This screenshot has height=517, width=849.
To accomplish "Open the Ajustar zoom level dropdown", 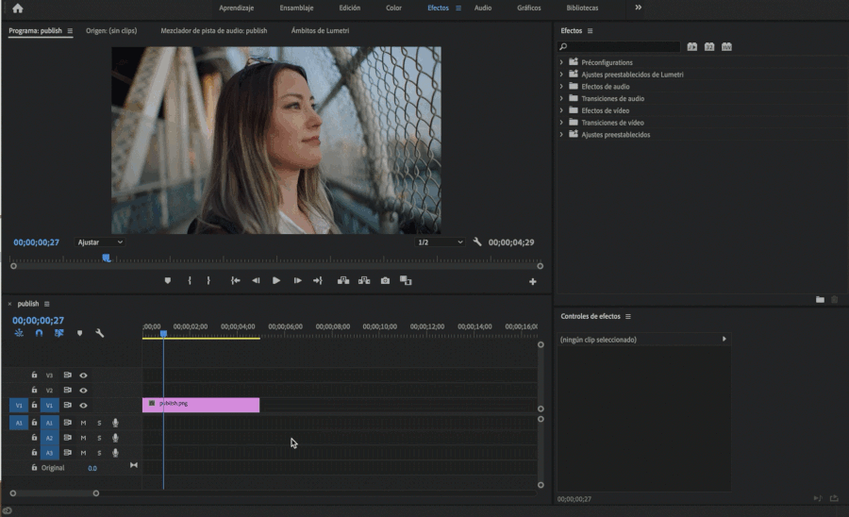I will [100, 242].
